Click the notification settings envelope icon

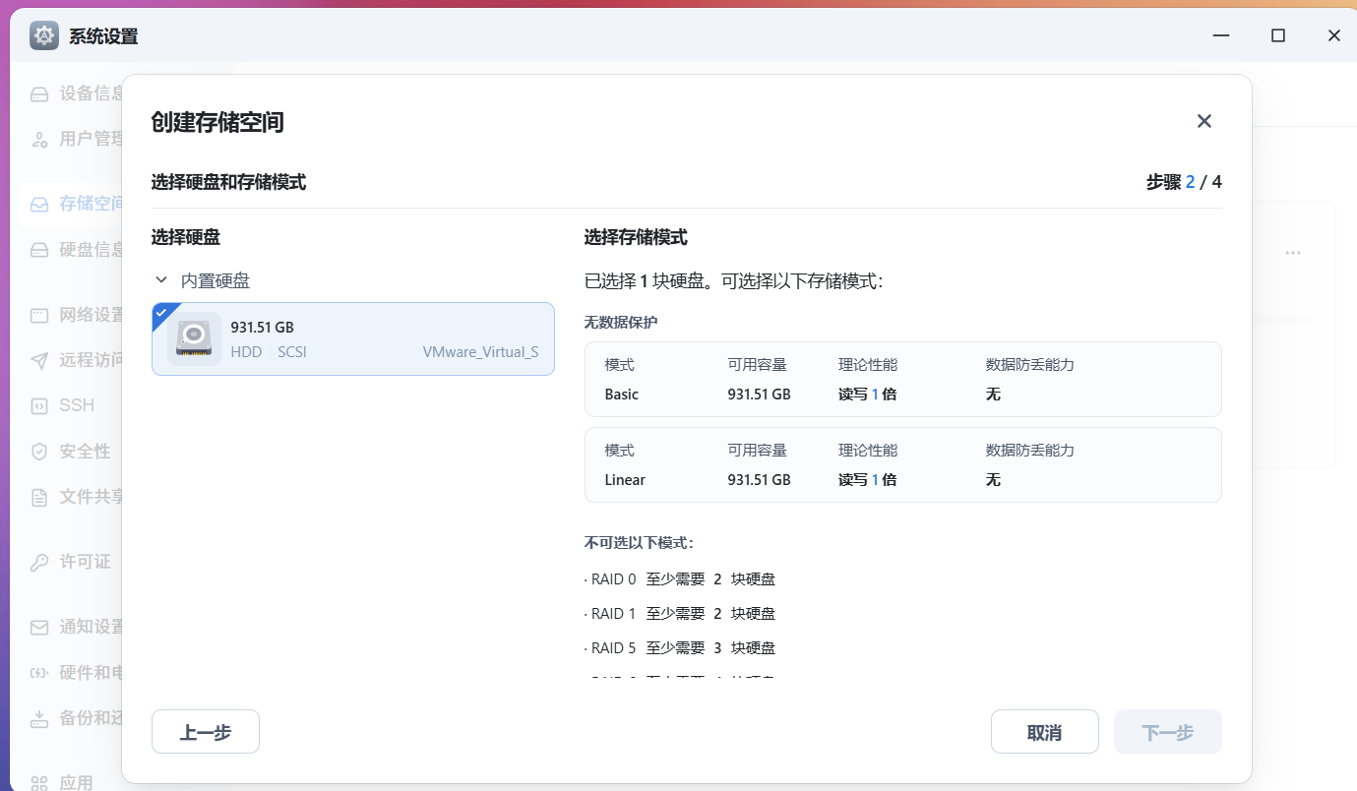click(x=39, y=628)
